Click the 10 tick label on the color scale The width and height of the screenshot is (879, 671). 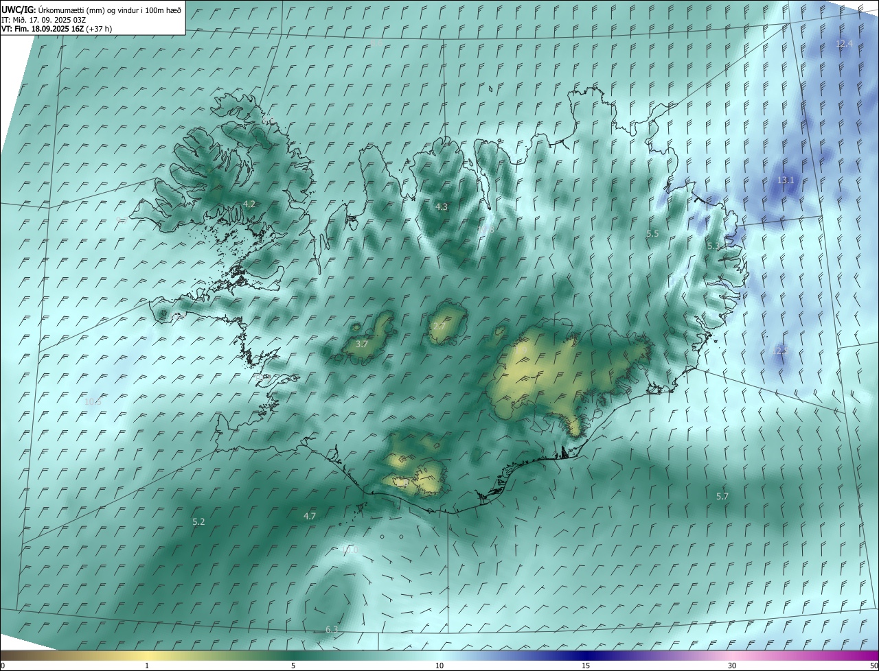(439, 666)
